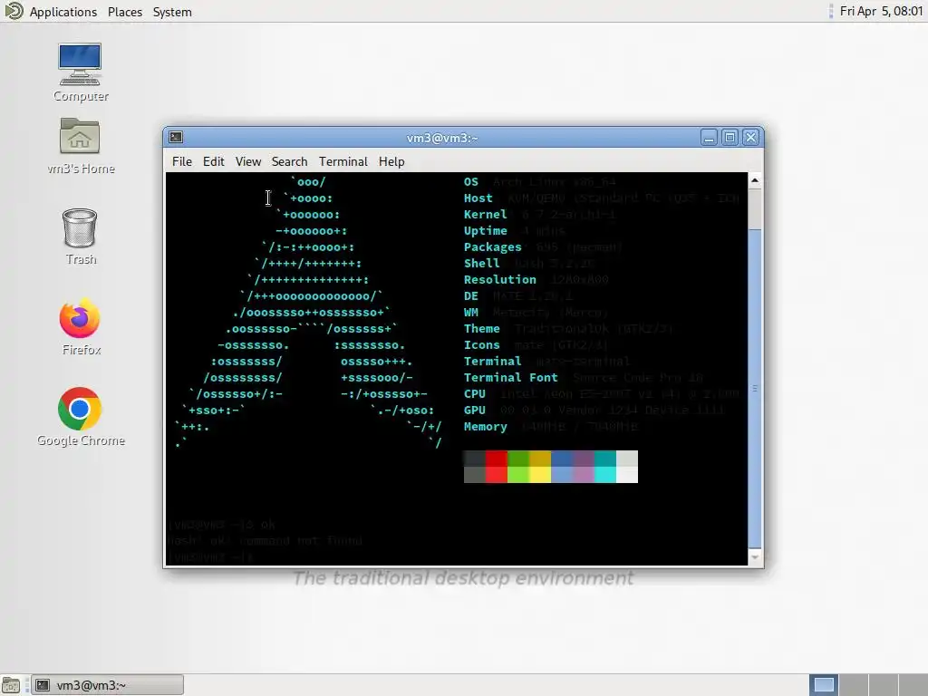
Task: Click the Shell label in terminal
Action: [482, 264]
